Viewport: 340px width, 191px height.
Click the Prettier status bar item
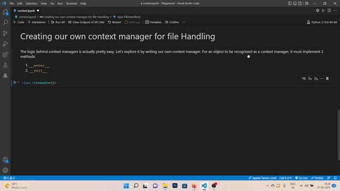pyautogui.click(x=317, y=178)
